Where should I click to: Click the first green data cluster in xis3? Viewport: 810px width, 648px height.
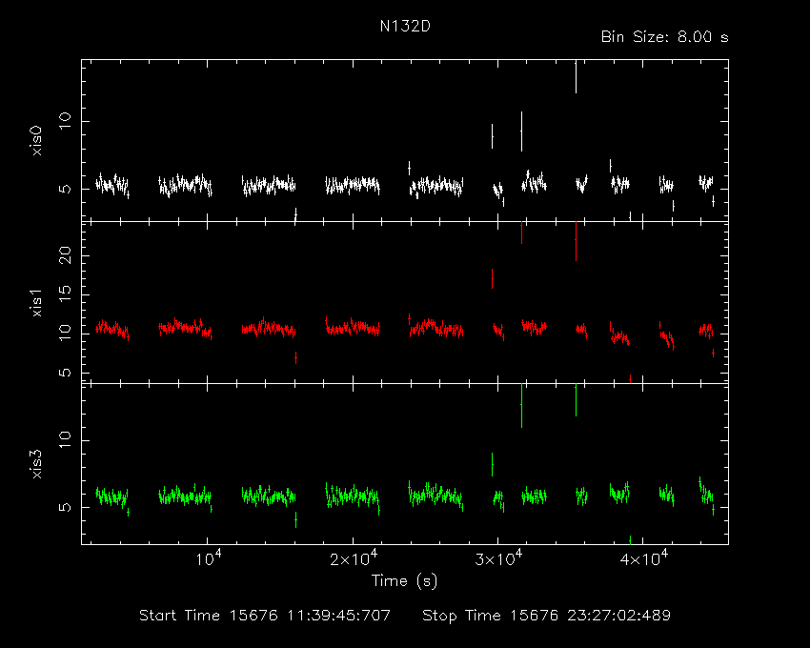point(112,497)
